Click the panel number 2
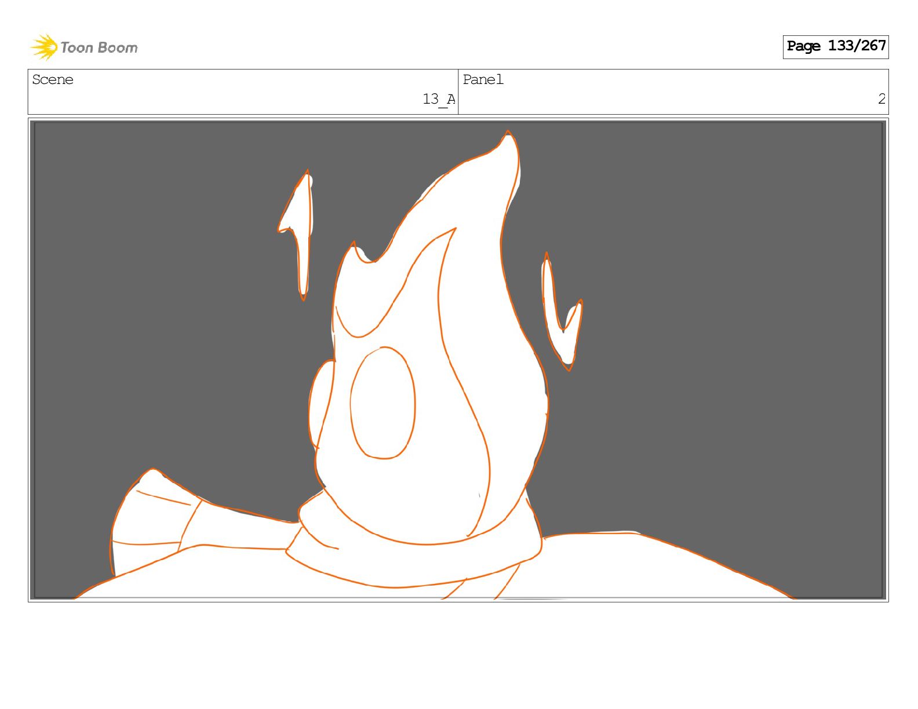The height and width of the screenshot is (709, 918). click(x=881, y=99)
